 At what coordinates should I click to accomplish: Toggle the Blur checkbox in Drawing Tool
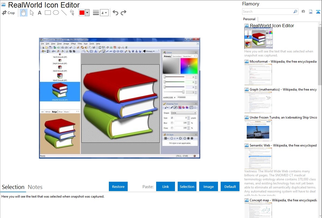(172, 123)
